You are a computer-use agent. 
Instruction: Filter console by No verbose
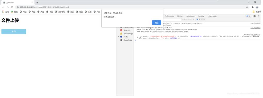click(128, 40)
